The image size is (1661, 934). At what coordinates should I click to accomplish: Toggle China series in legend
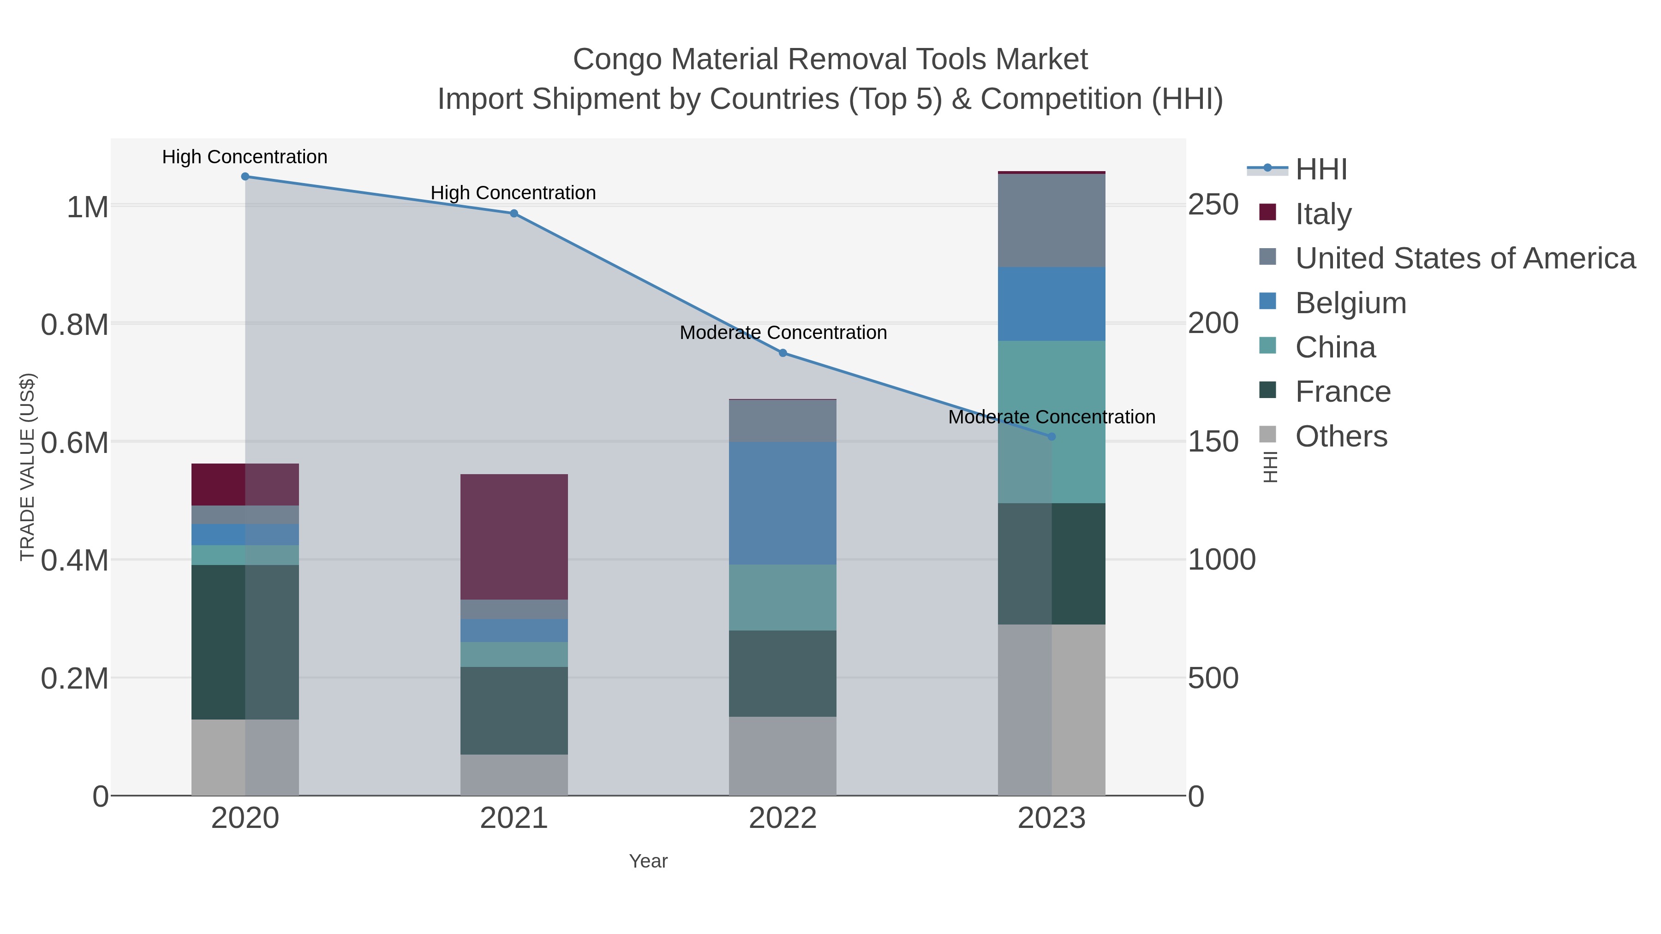coord(1317,347)
